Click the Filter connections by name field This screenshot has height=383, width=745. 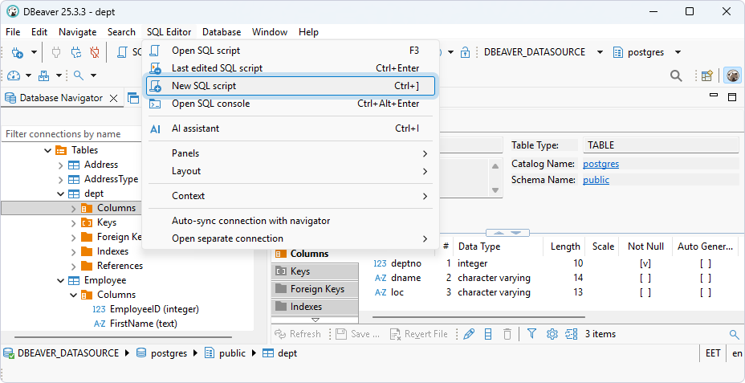(71, 134)
